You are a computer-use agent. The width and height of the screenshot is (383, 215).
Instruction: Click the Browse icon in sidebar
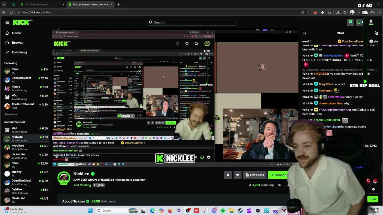click(x=7, y=43)
